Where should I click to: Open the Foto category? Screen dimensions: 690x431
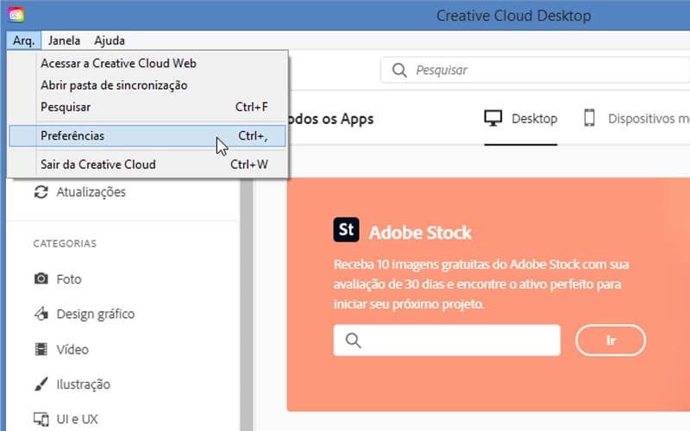(x=58, y=279)
